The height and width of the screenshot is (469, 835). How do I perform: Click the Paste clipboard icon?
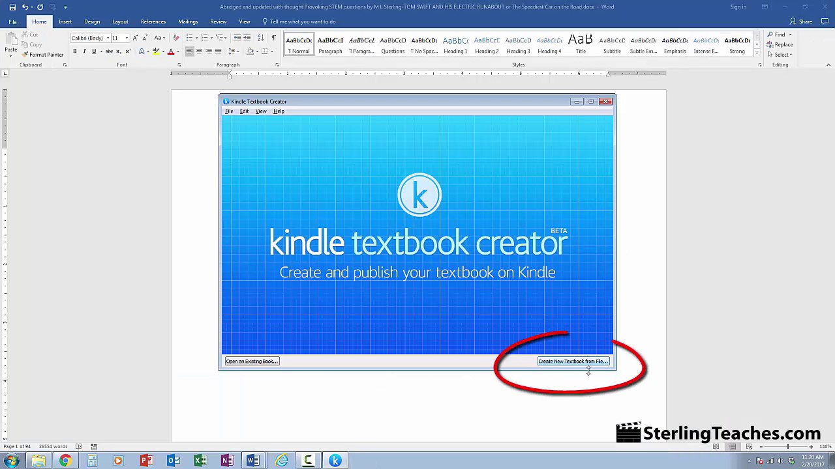11,39
